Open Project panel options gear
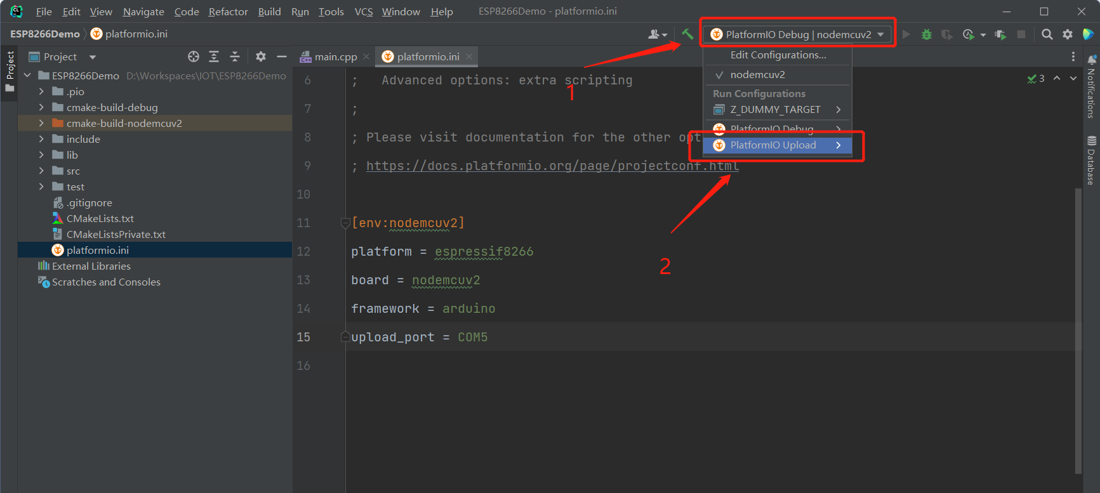1100x493 pixels. [x=261, y=56]
